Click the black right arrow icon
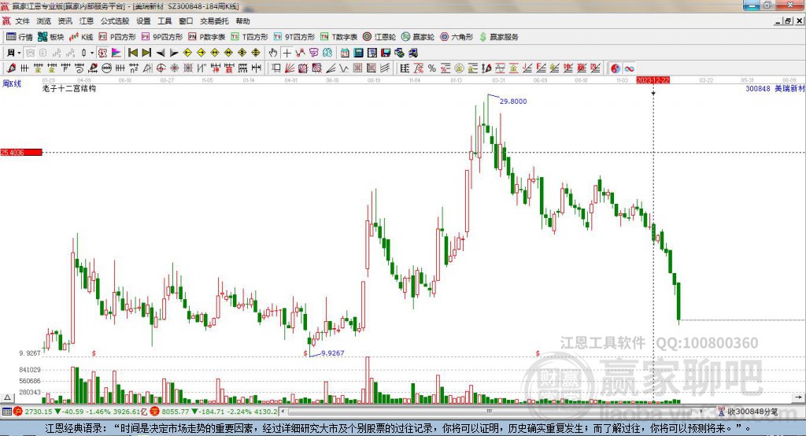806x436 pixels. 174,53
